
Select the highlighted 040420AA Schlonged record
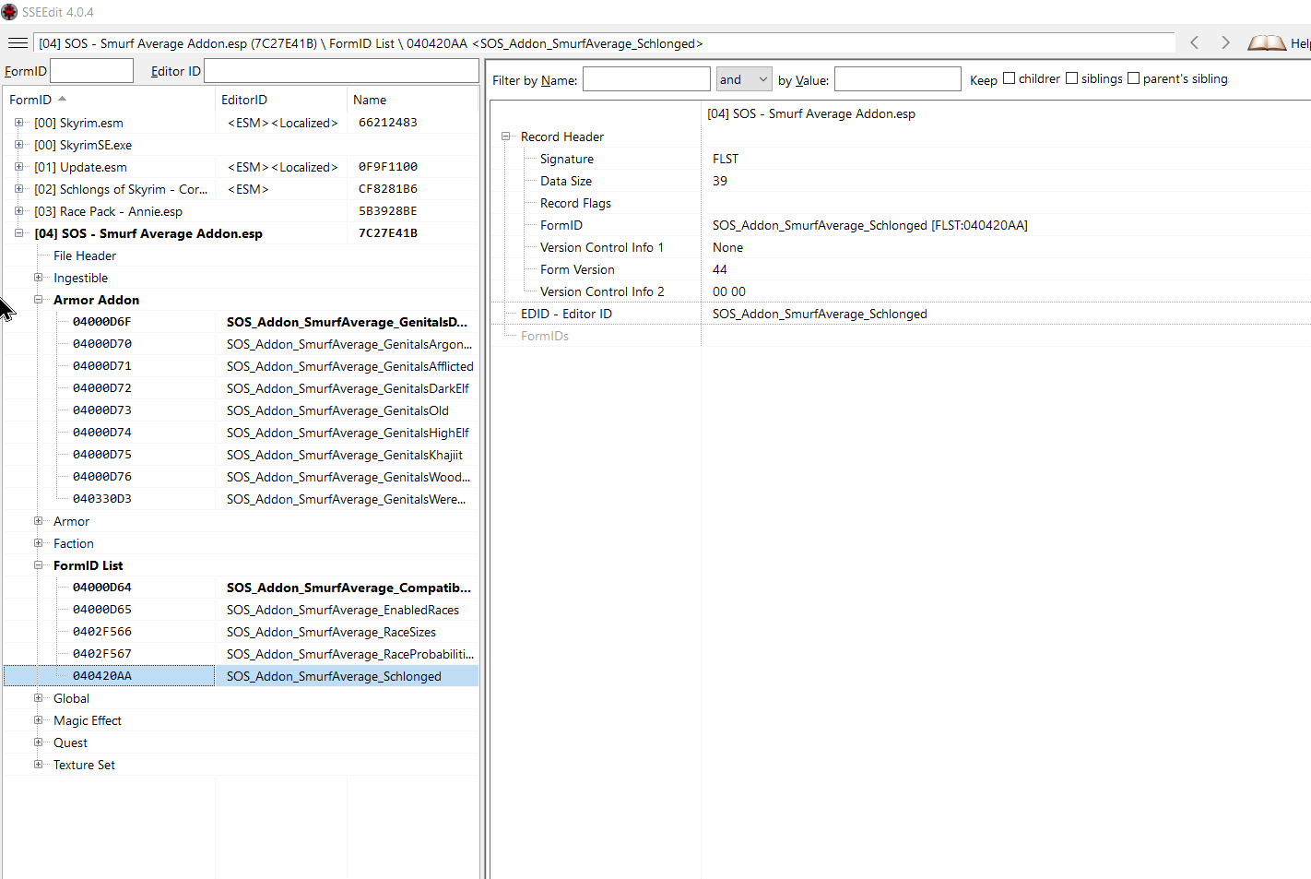click(241, 676)
